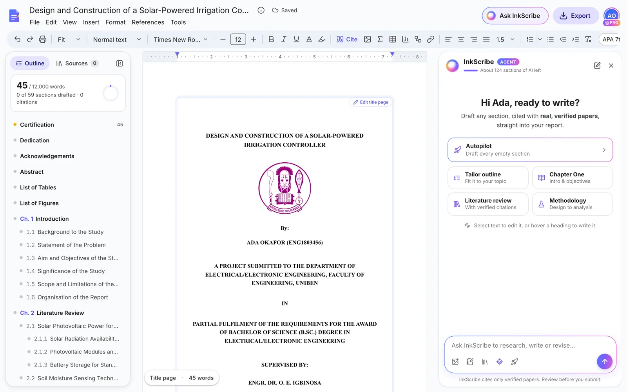Toggle the focus target mode in prompt box
This screenshot has height=392, width=627.
500,362
